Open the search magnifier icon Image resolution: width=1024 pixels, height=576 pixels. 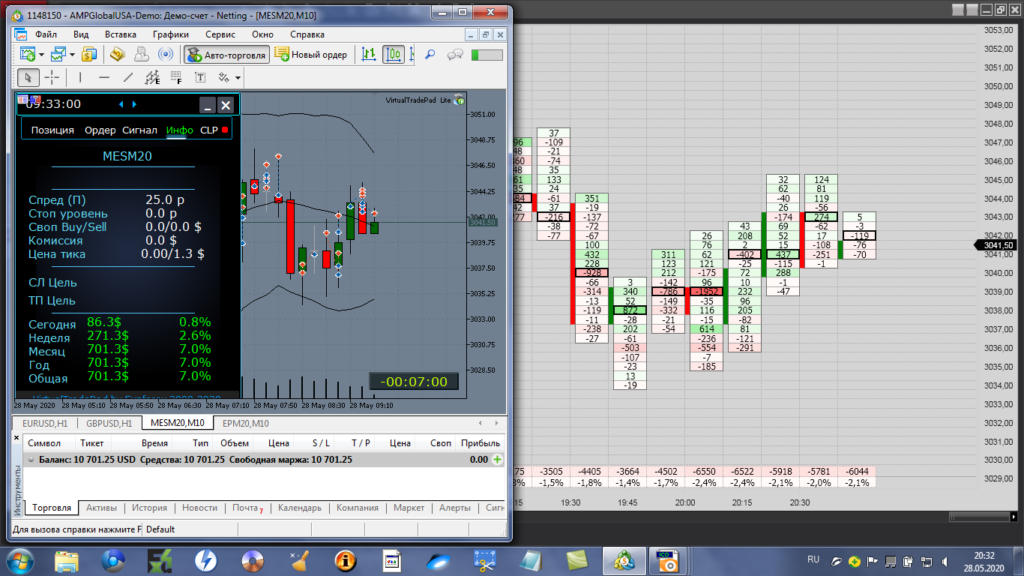430,54
